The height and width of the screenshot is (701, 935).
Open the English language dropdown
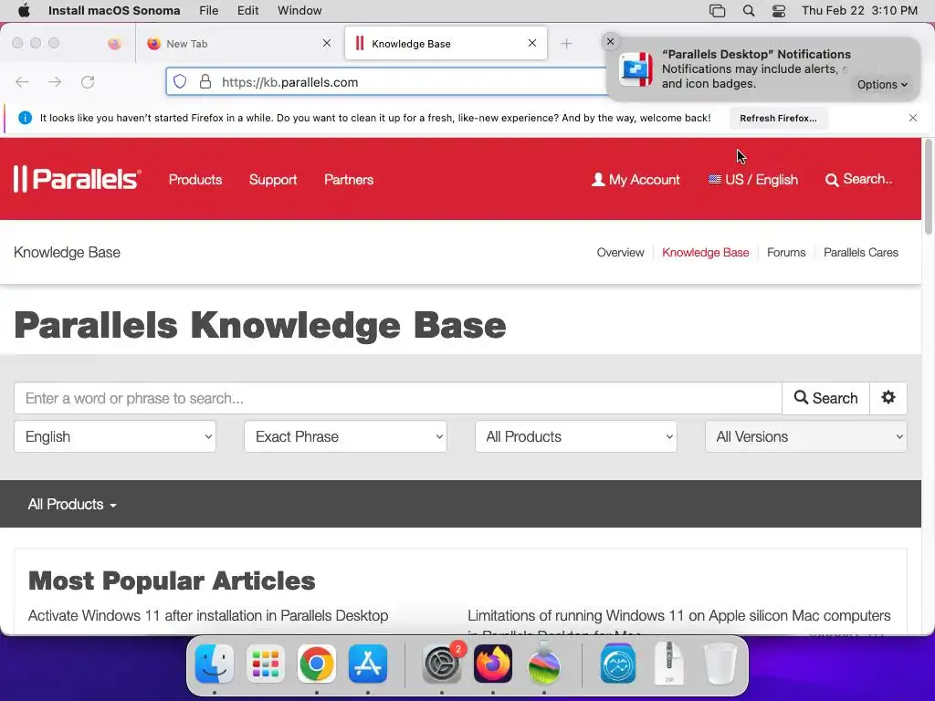[x=115, y=436]
